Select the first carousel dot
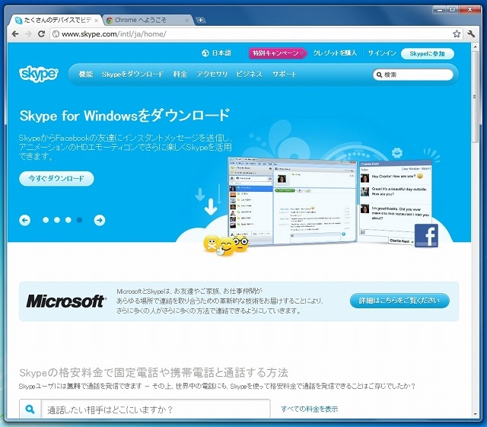The image size is (487, 427). coord(46,220)
